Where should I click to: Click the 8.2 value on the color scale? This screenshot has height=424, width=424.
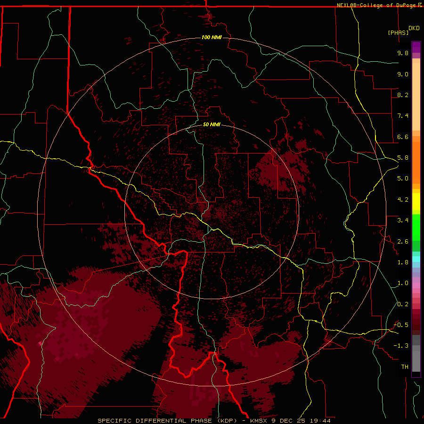click(403, 95)
